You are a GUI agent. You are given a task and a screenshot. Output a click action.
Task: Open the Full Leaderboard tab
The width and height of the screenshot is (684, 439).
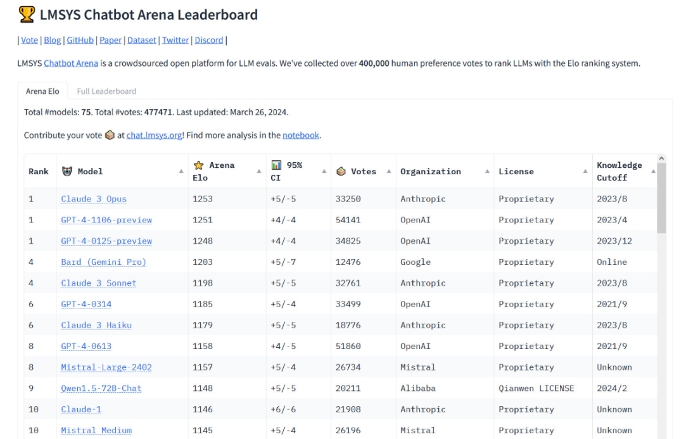click(x=106, y=91)
